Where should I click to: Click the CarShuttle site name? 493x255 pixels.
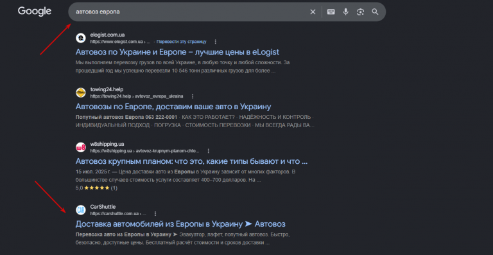coord(103,207)
